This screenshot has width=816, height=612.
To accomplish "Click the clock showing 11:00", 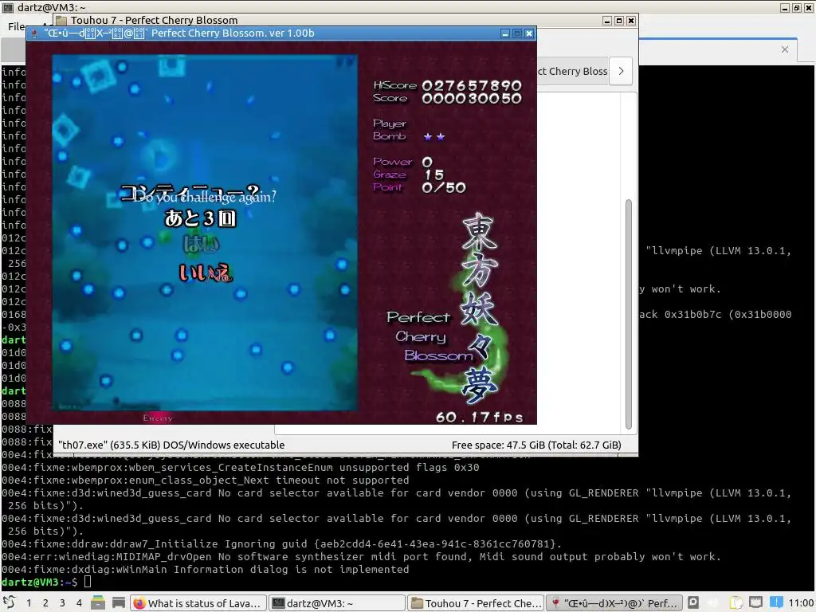I will (801, 603).
